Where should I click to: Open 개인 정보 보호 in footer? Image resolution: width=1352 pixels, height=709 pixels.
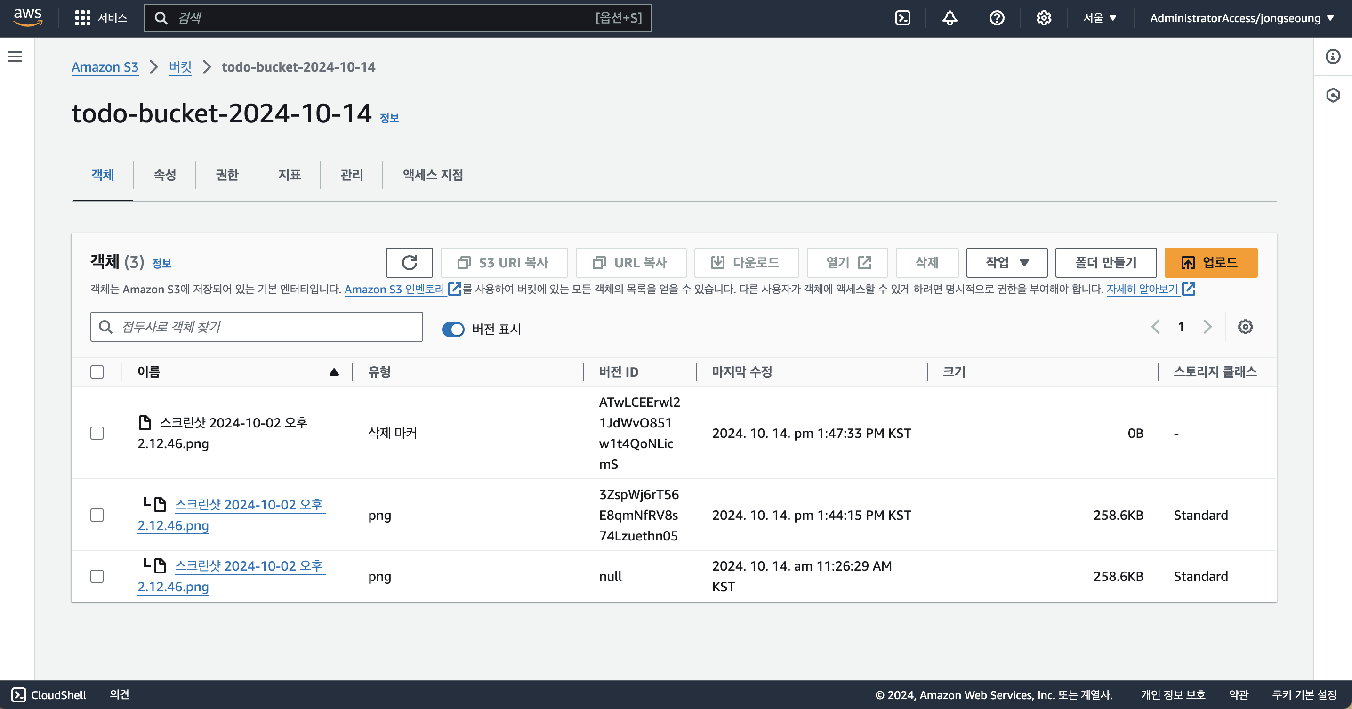click(x=1173, y=694)
